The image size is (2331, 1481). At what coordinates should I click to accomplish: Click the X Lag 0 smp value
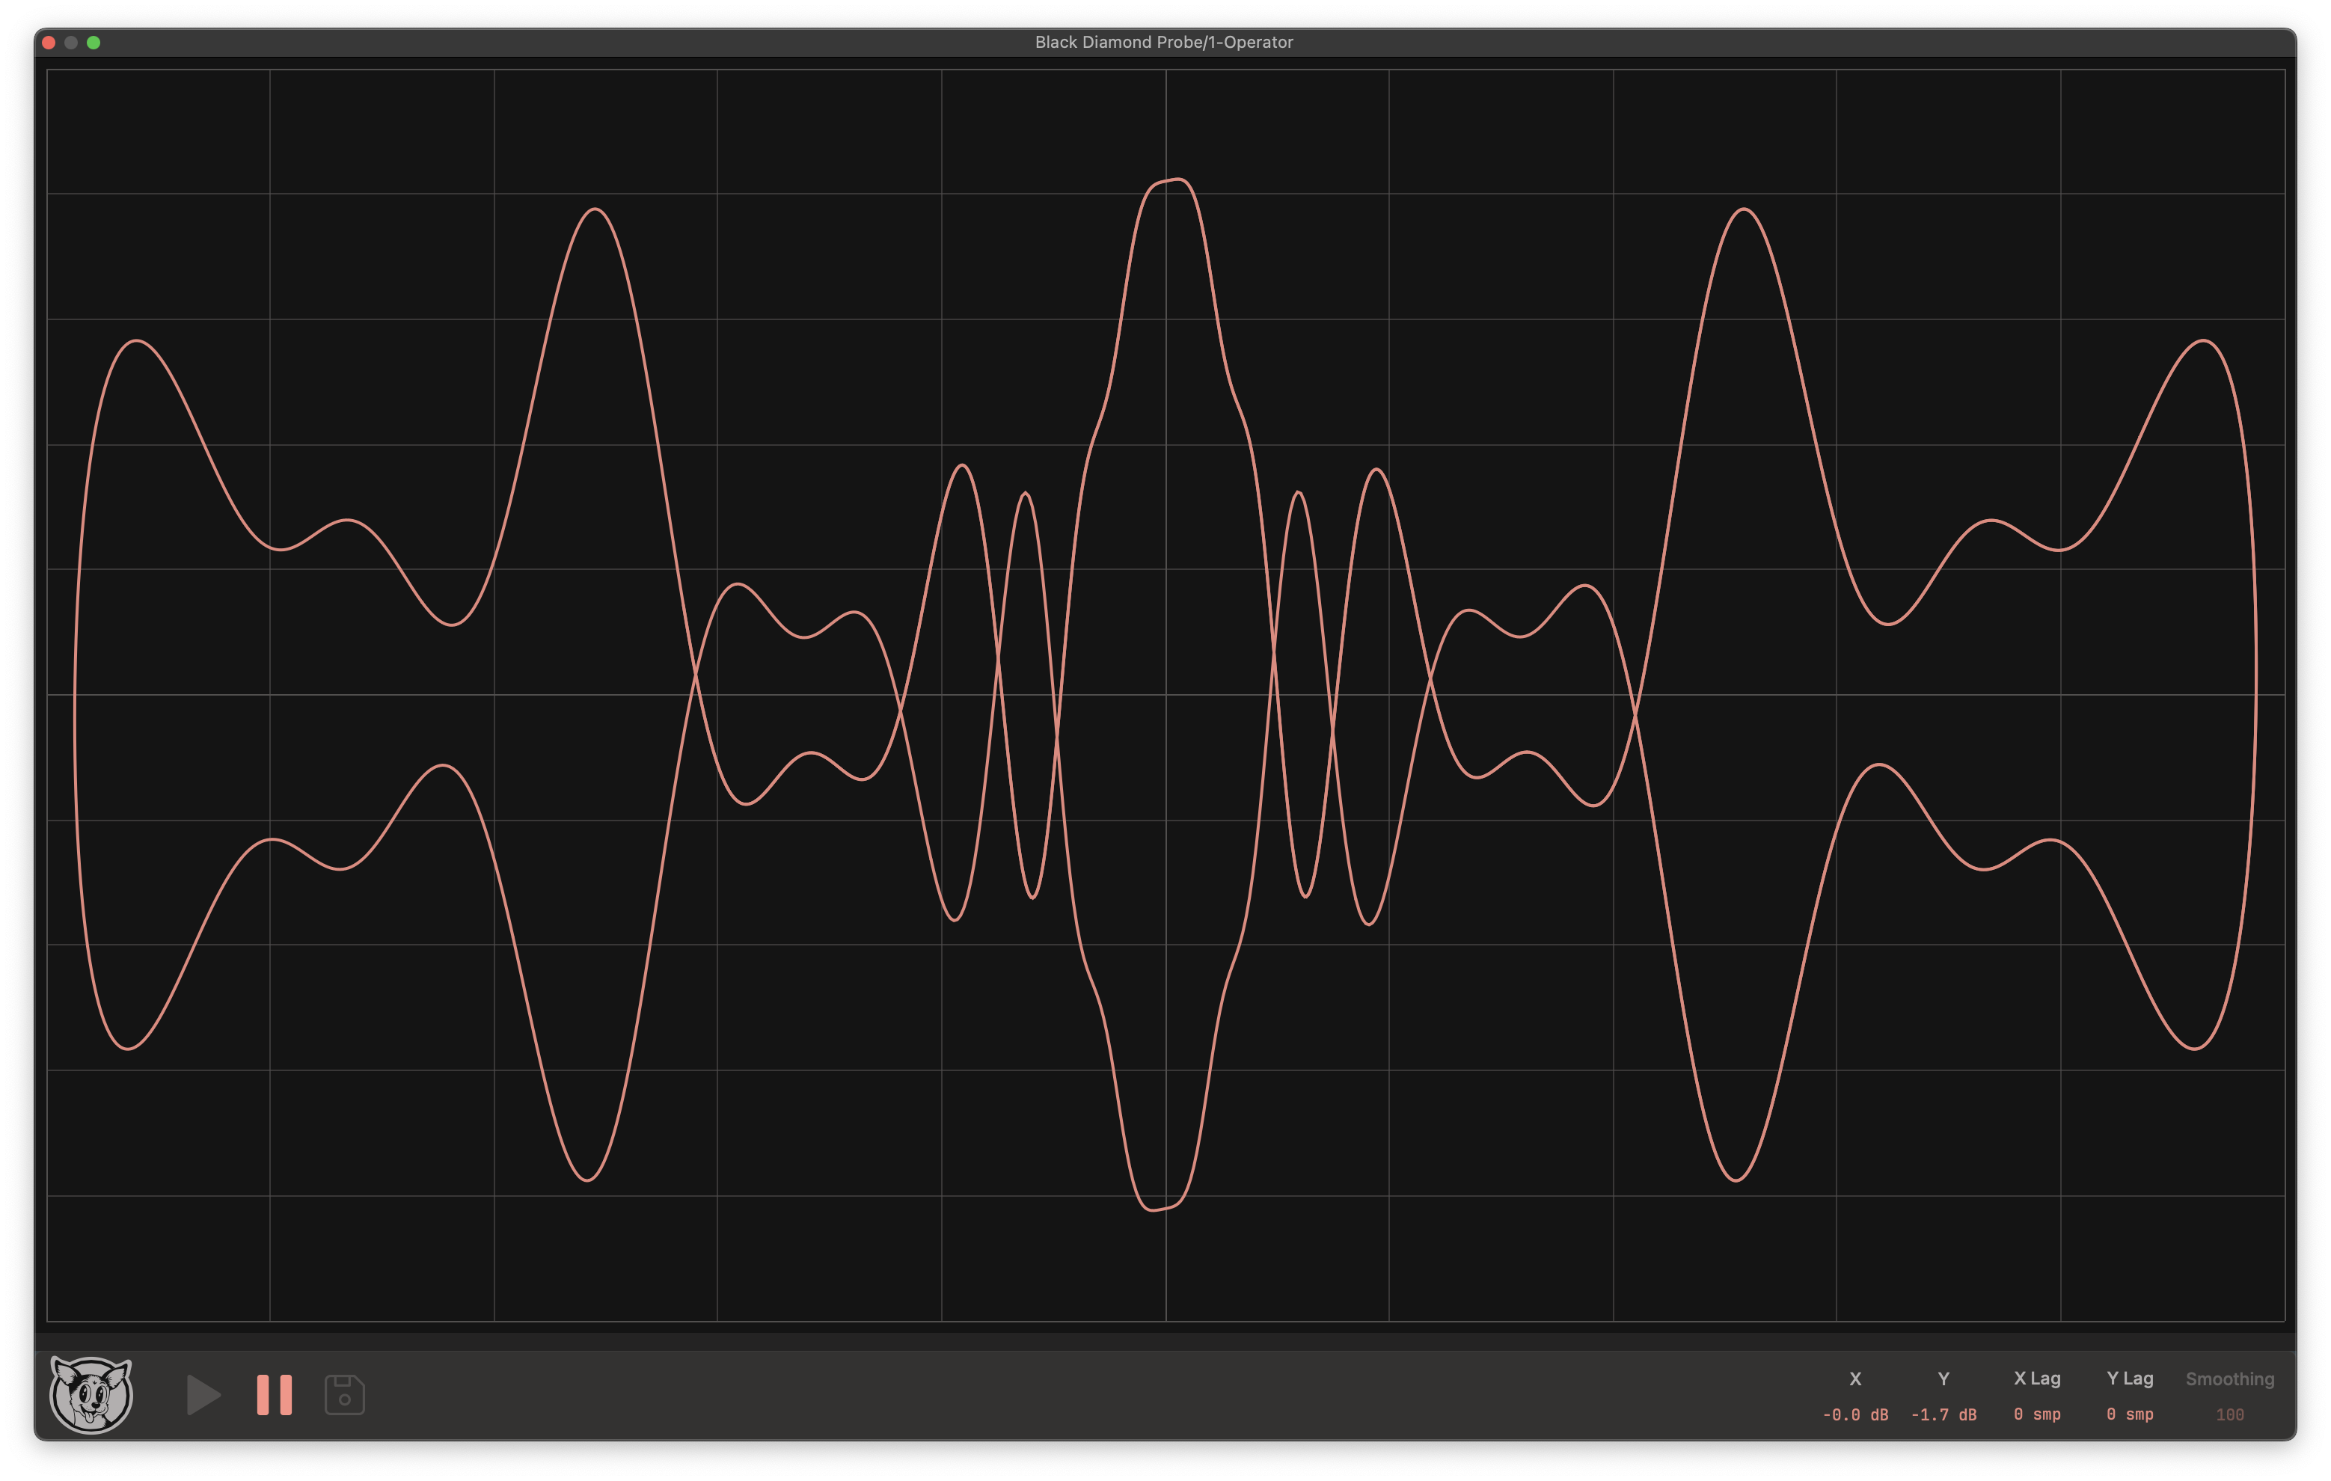[2037, 1414]
